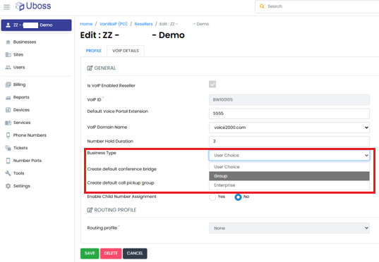The image size is (379, 262).
Task: Switch to the VOIP DETAILS tab
Action: coord(126,51)
